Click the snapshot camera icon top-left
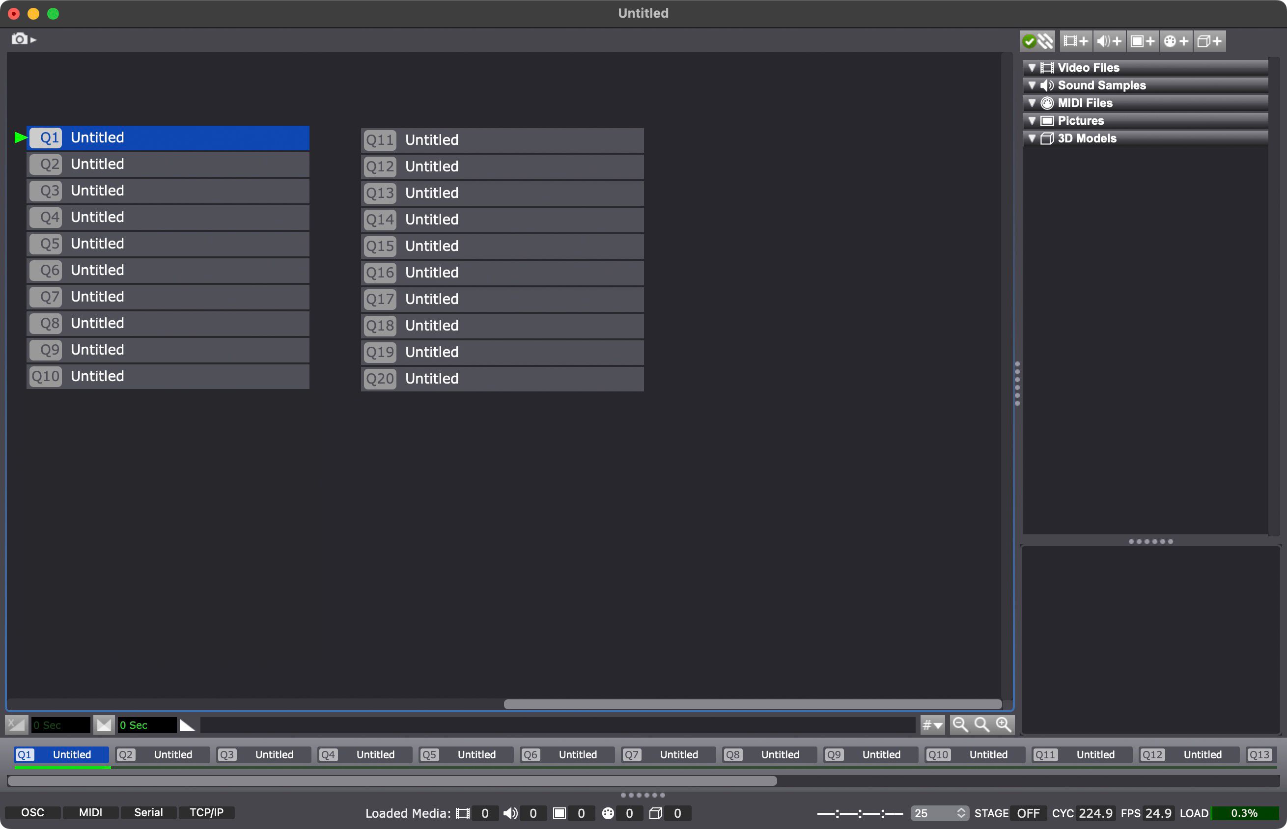 coord(19,38)
